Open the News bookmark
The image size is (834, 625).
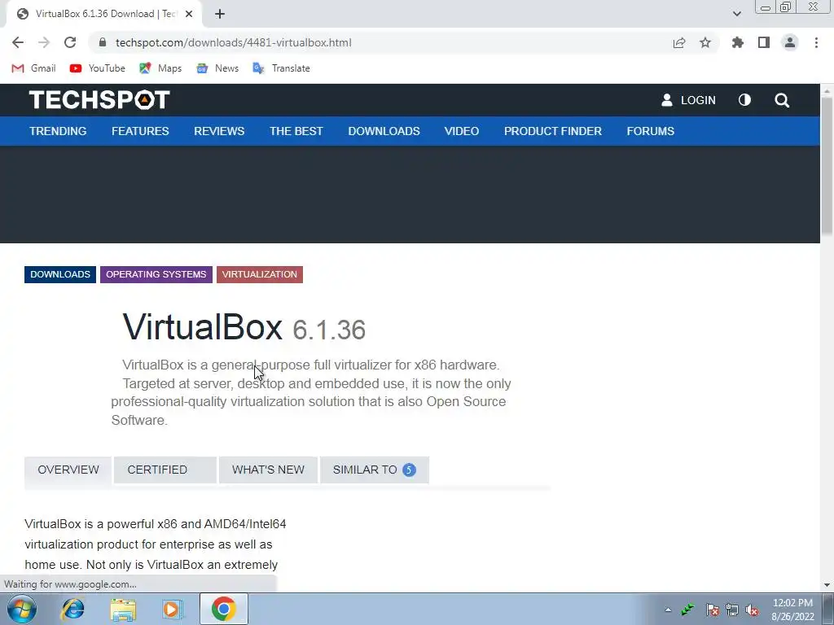point(217,68)
